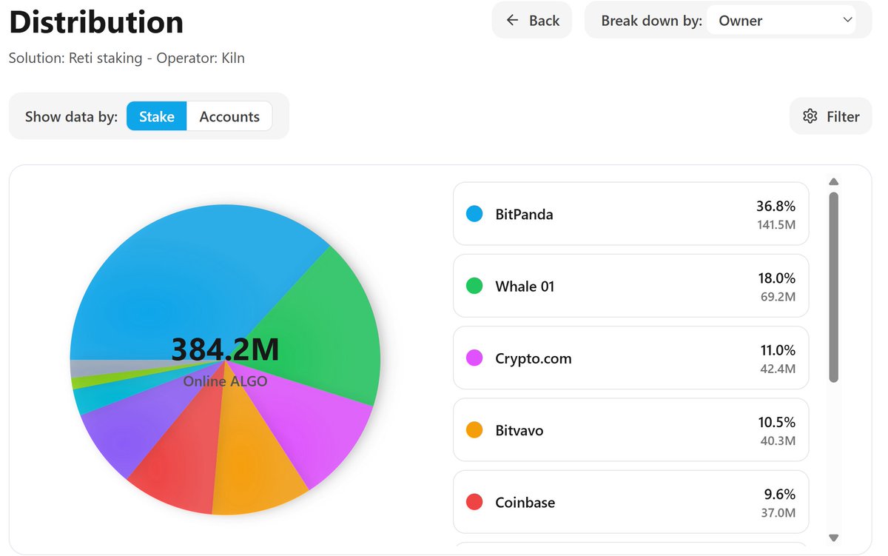Click the 36.8% BitPanda percentage

[x=776, y=206]
